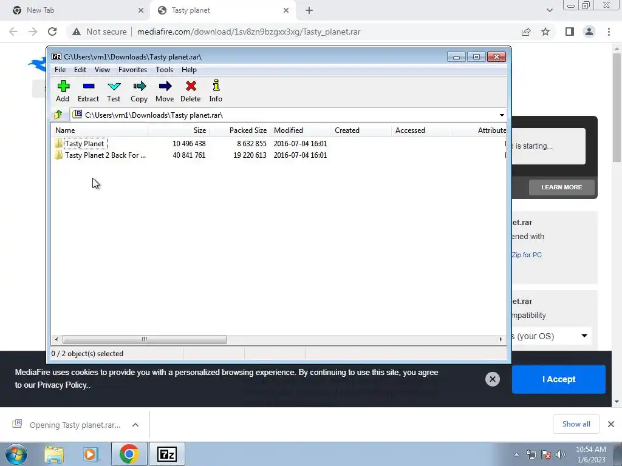Sort by Packed Size column
The image size is (622, 466).
pyautogui.click(x=239, y=130)
